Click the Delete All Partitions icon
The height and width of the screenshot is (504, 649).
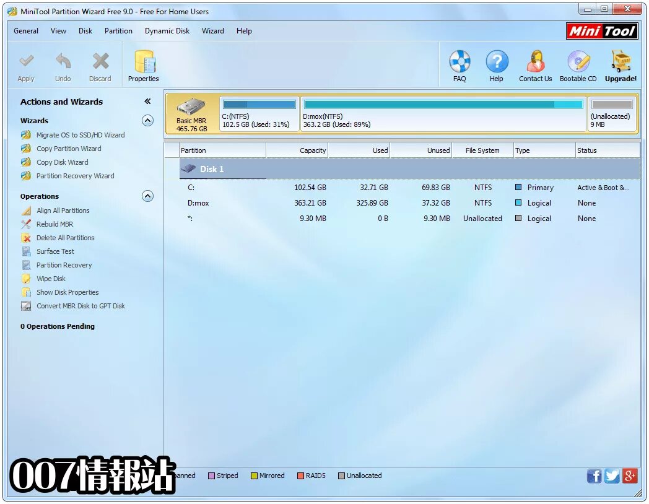click(x=26, y=238)
